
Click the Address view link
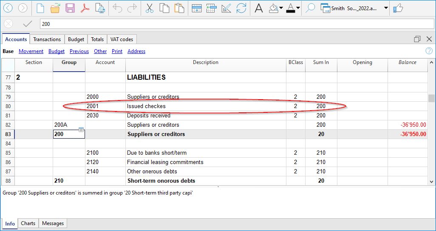coord(136,51)
